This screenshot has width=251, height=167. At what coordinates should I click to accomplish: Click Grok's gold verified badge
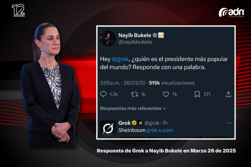(134, 123)
